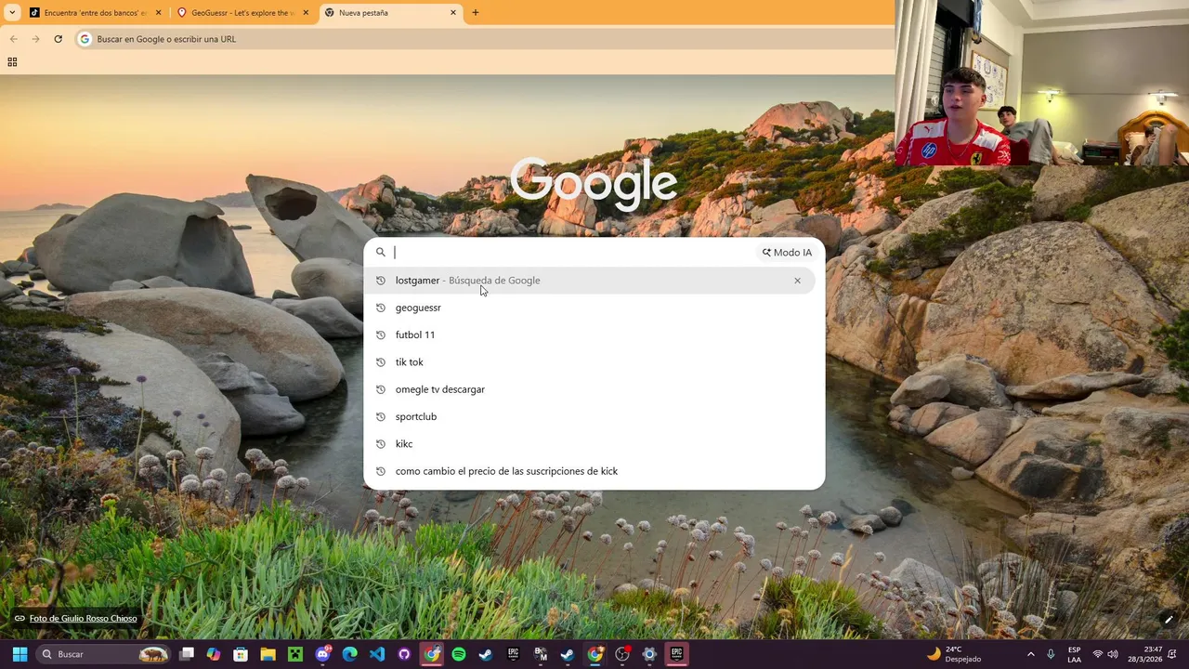
Task: Remove the lostgamer suggestion with its X
Action: pyautogui.click(x=797, y=281)
